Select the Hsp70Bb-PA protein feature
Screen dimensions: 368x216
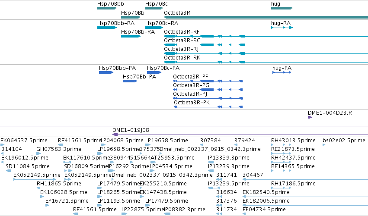[x=130, y=81]
